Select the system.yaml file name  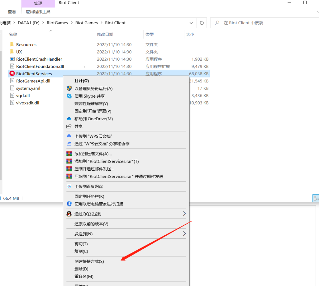tap(28, 88)
